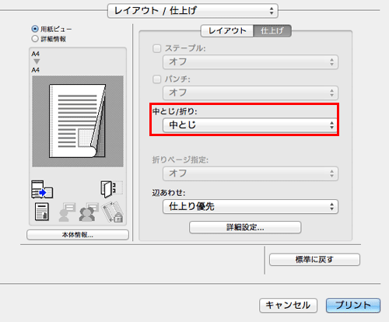The height and width of the screenshot is (322, 389).
Task: Click the 詳細設定... button
Action: (x=245, y=228)
